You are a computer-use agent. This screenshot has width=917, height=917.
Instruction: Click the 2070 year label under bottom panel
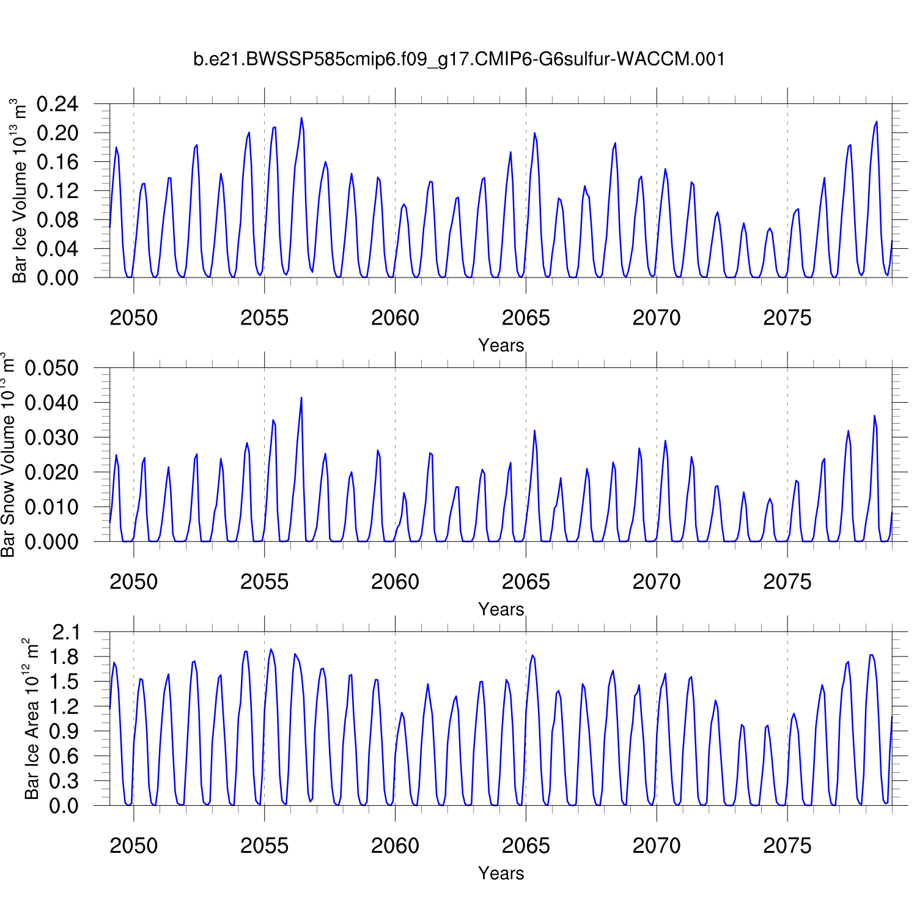657,846
